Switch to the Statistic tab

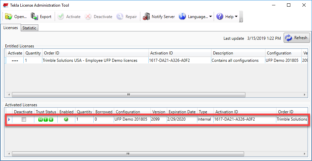coord(29,28)
